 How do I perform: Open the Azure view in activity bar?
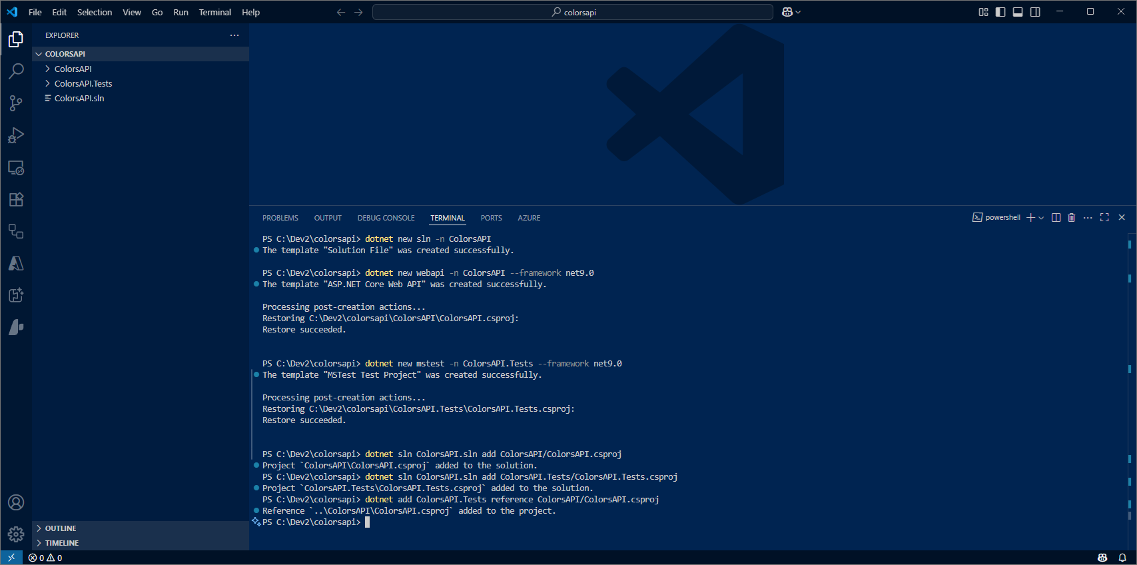click(16, 263)
